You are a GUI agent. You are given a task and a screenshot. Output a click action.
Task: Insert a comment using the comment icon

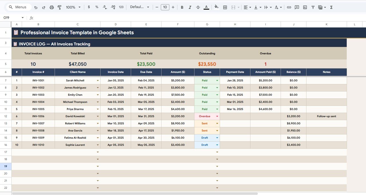coord(297,7)
